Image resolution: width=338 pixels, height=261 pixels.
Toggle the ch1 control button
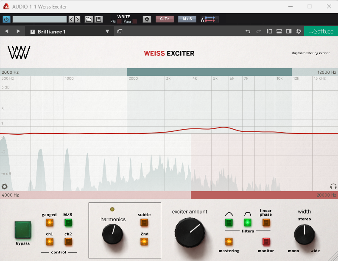[49, 242]
